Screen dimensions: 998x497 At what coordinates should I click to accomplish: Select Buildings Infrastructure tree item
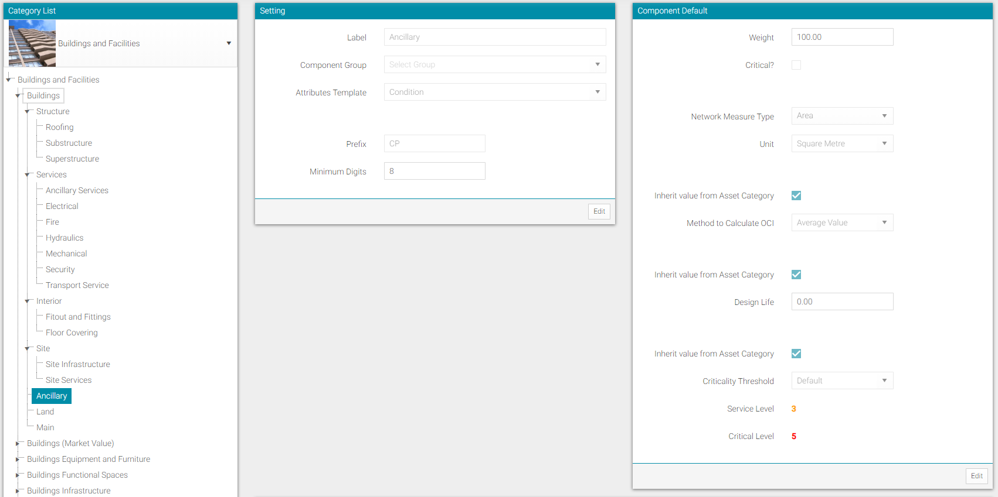(x=69, y=491)
